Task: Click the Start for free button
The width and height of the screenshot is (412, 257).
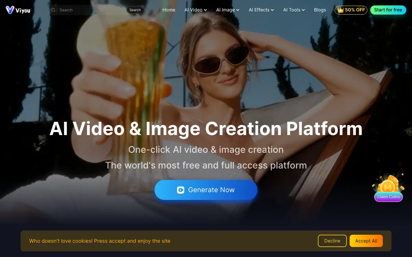Action: pos(388,10)
